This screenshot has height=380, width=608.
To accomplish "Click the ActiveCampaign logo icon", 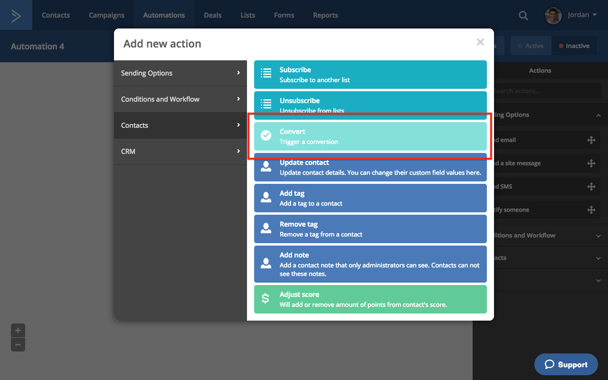I will 16,15.
